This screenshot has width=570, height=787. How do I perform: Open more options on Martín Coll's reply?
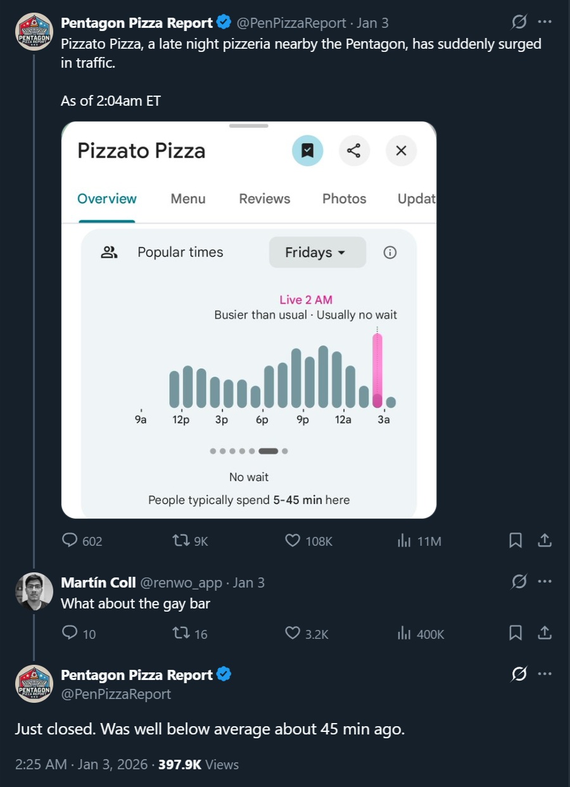[544, 582]
